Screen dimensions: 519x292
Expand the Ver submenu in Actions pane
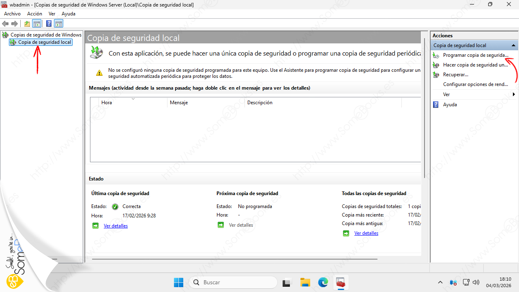point(514,94)
